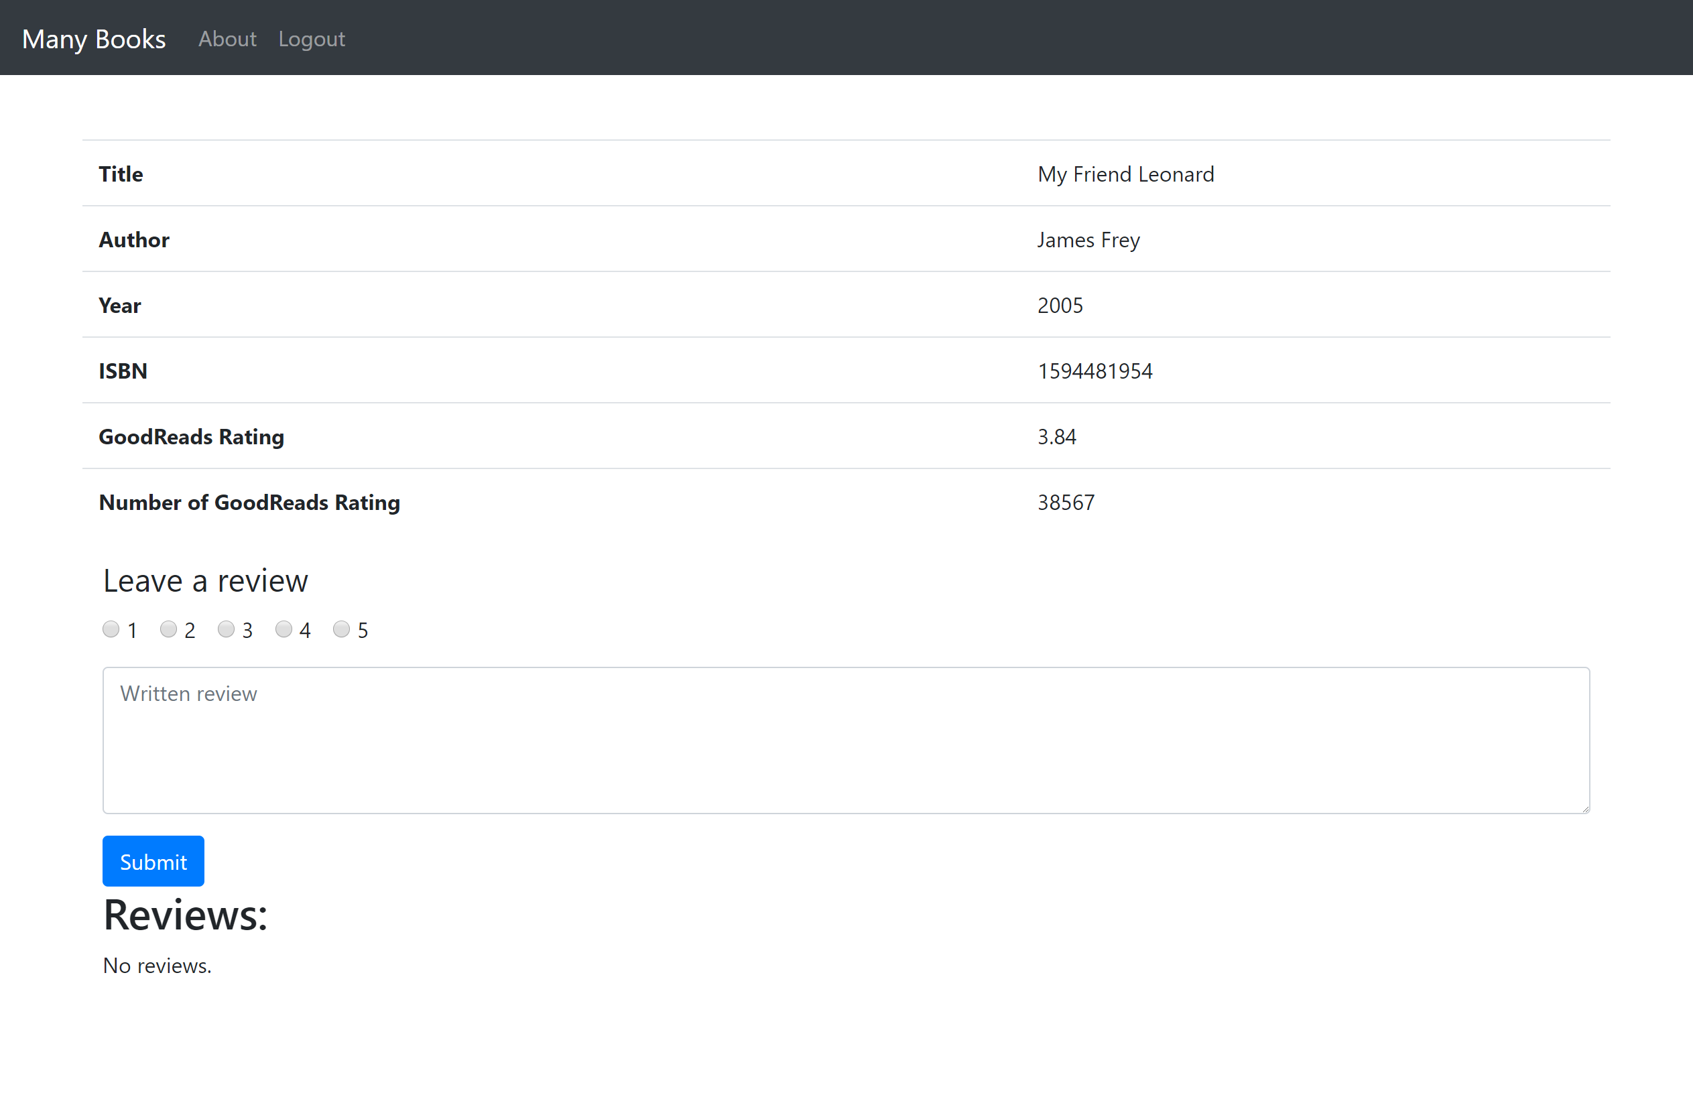This screenshot has height=1099, width=1693.
Task: Log out using the Logout link
Action: pyautogui.click(x=312, y=38)
